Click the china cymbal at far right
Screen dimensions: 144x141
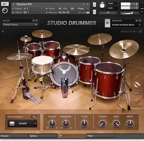pos(124,49)
